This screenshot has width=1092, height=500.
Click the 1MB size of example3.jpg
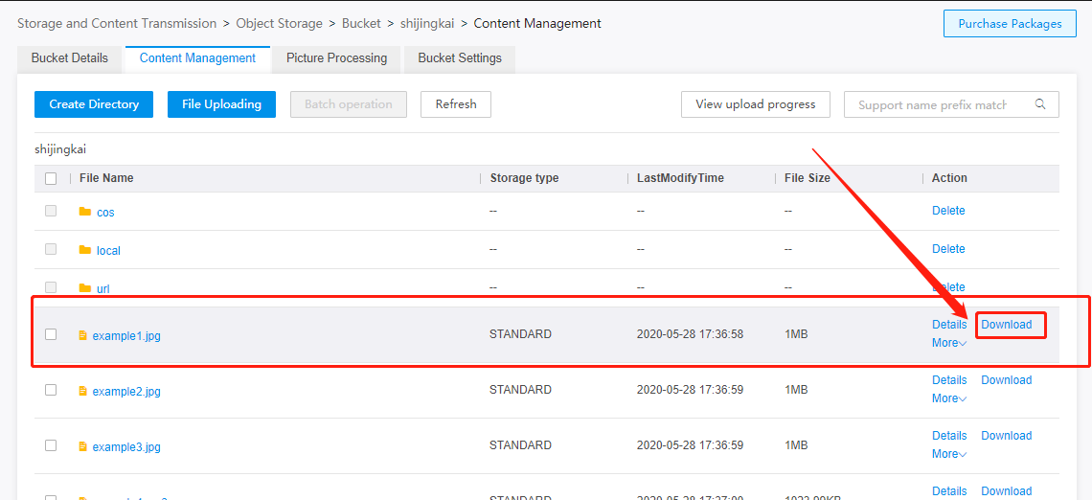[x=796, y=445]
